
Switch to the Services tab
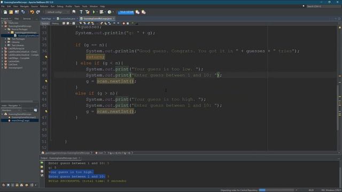click(x=27, y=19)
